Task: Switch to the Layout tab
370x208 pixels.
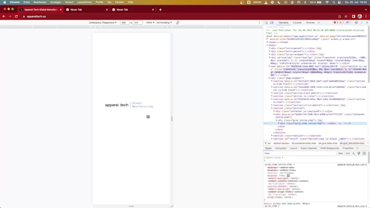Action: tap(293, 148)
